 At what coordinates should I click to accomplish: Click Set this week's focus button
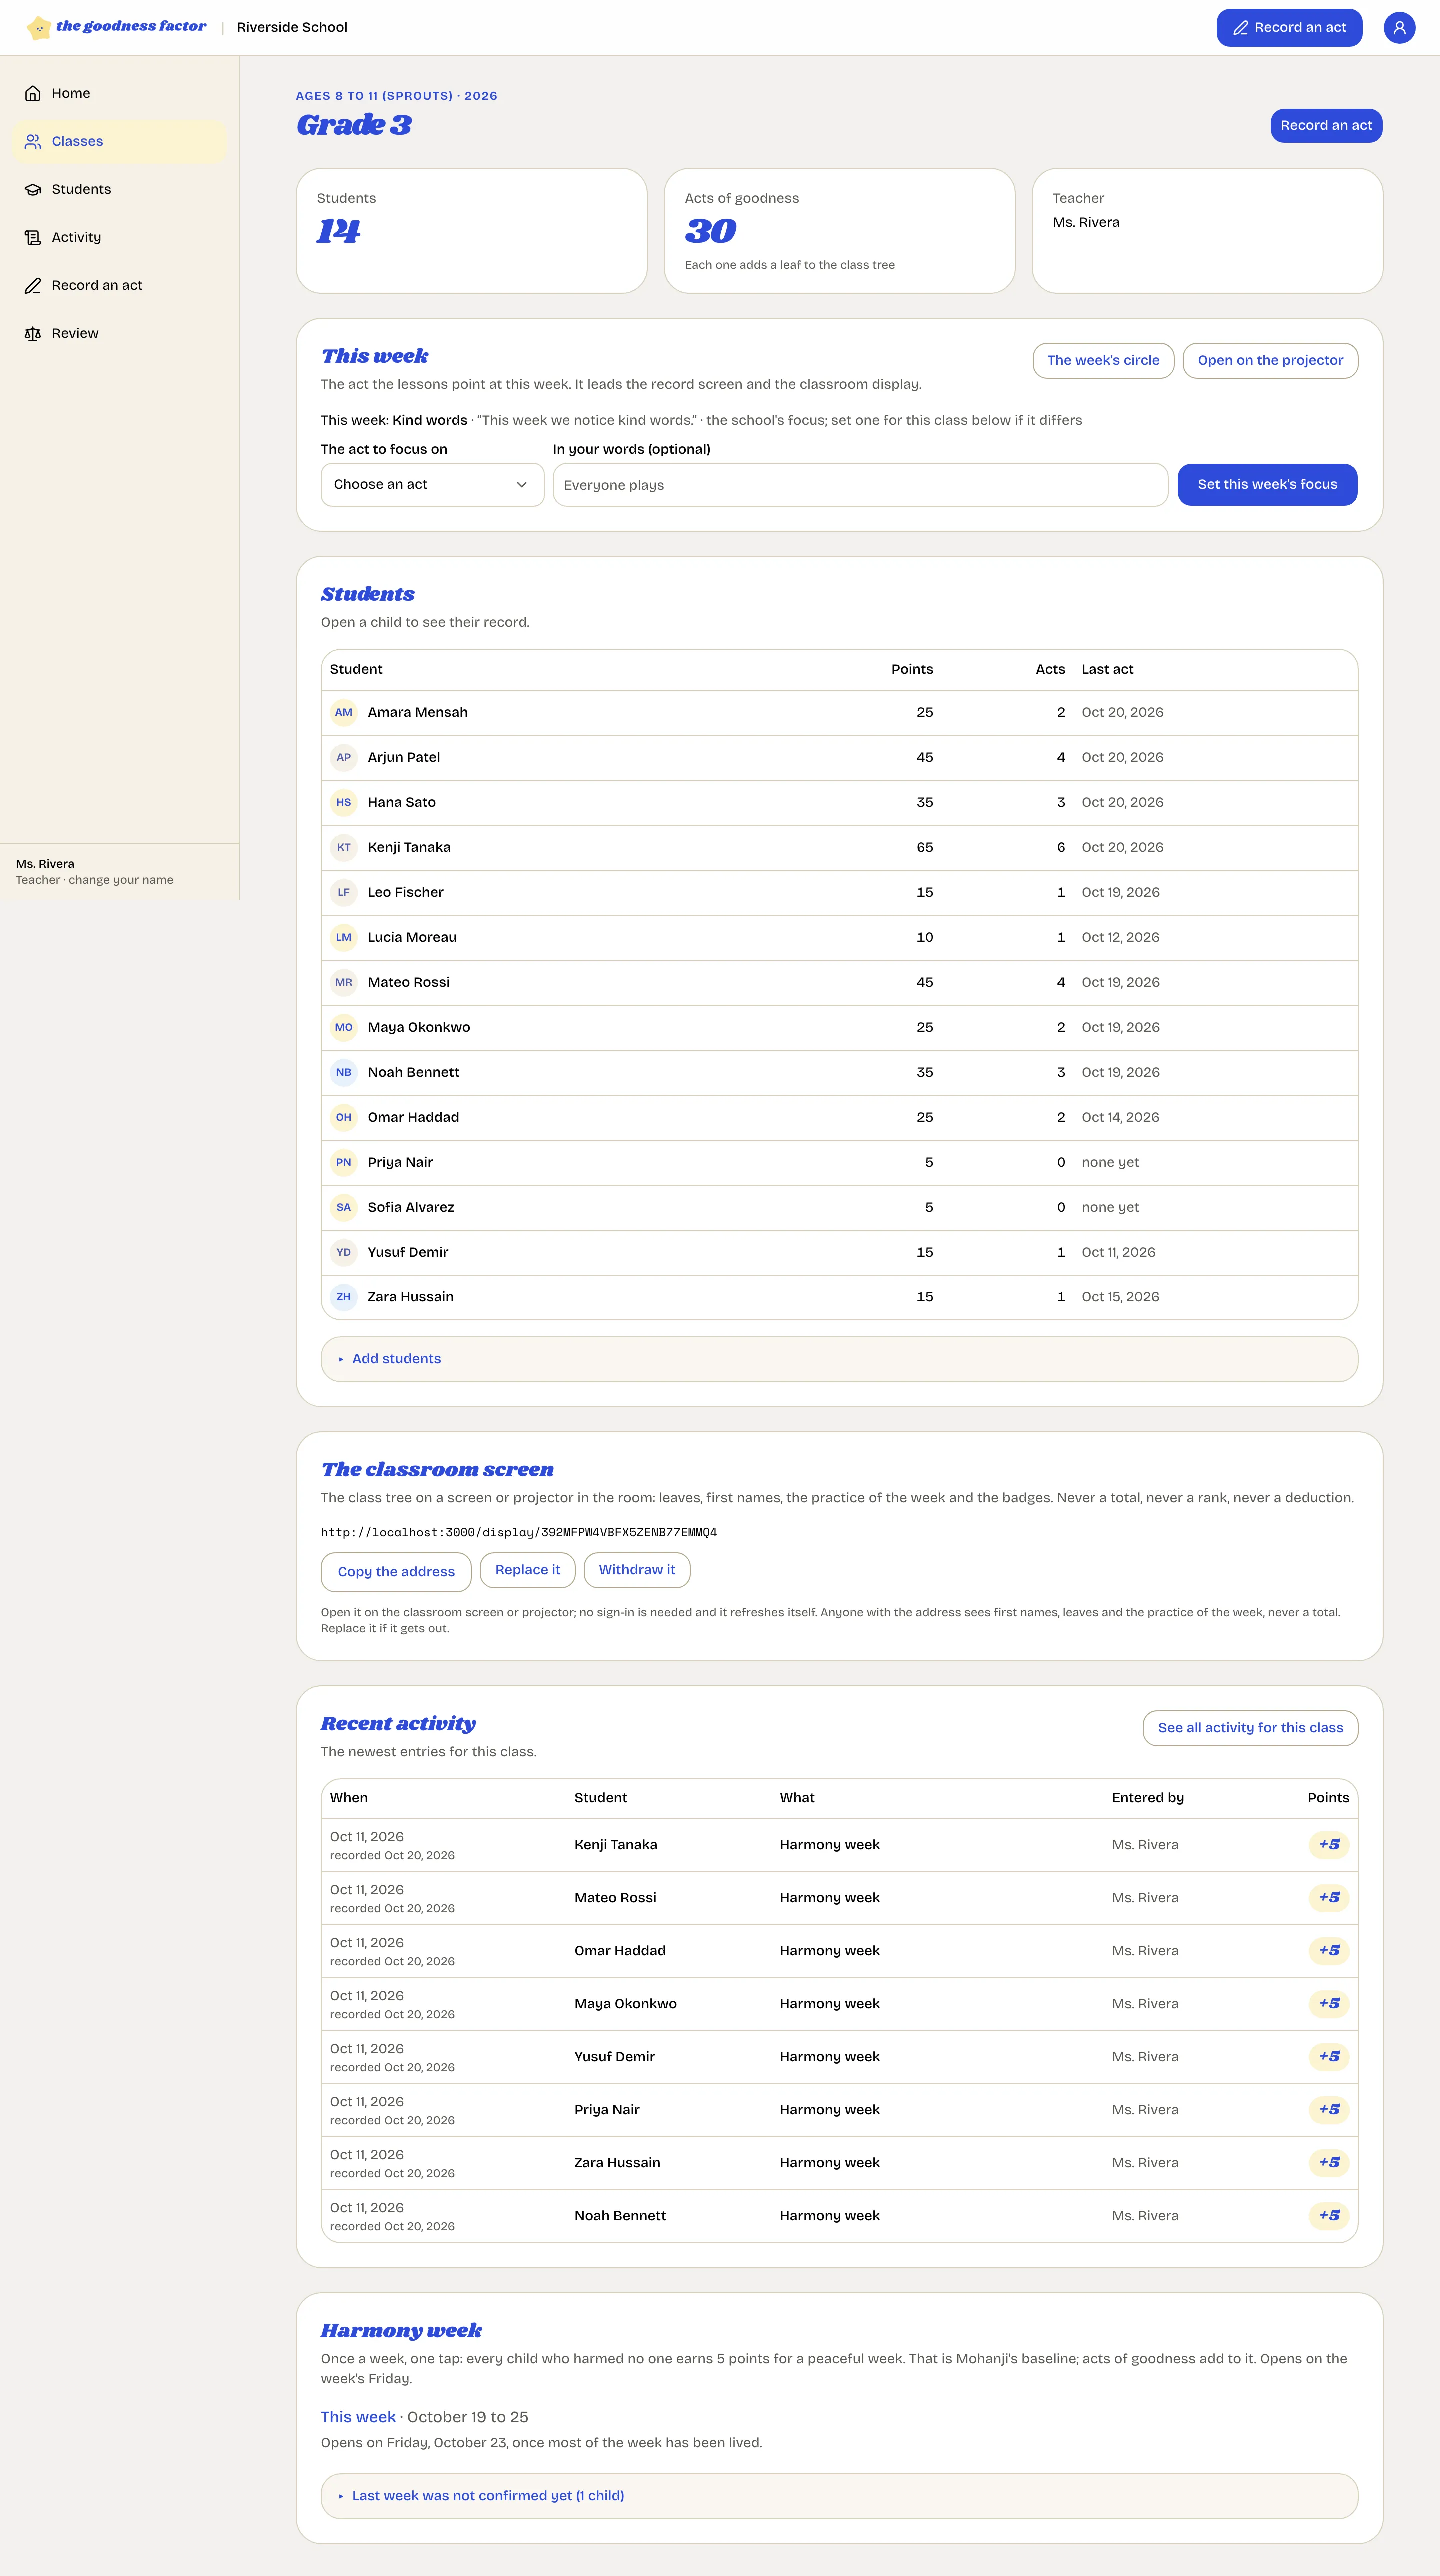click(x=1267, y=485)
